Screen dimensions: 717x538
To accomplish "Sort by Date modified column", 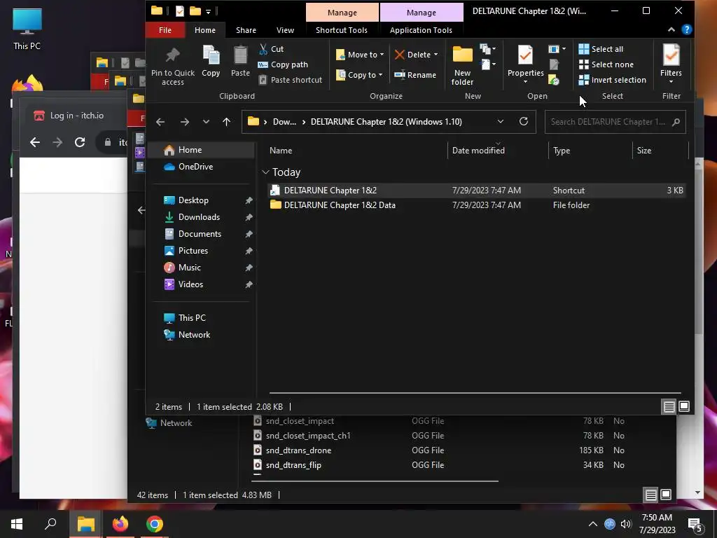I will pyautogui.click(x=478, y=151).
